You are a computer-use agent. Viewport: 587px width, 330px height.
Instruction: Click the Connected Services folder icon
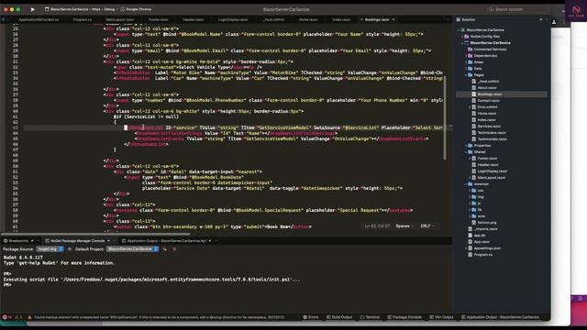coord(471,49)
